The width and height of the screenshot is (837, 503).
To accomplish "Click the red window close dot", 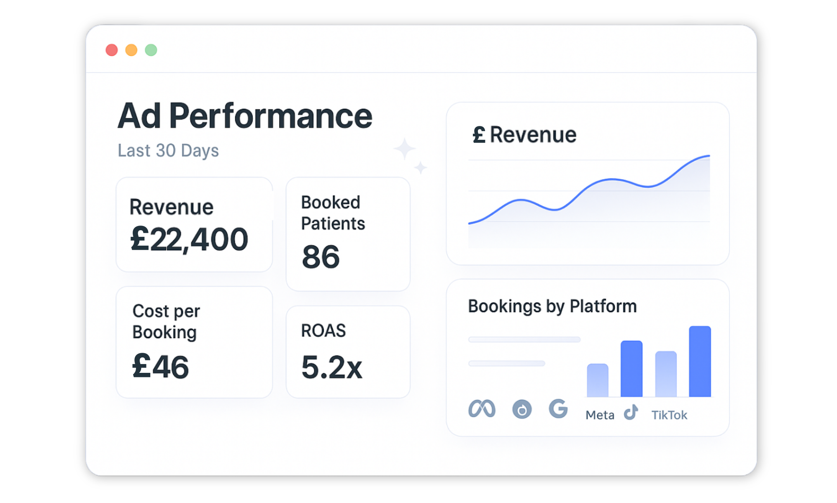I will (112, 50).
